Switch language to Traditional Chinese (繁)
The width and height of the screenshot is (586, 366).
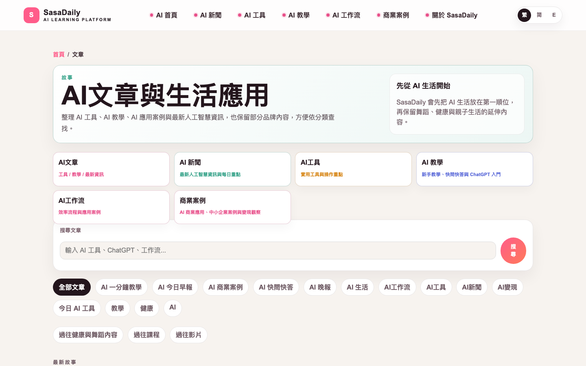(x=524, y=15)
